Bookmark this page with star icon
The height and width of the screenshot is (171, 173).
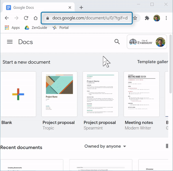coord(135,18)
